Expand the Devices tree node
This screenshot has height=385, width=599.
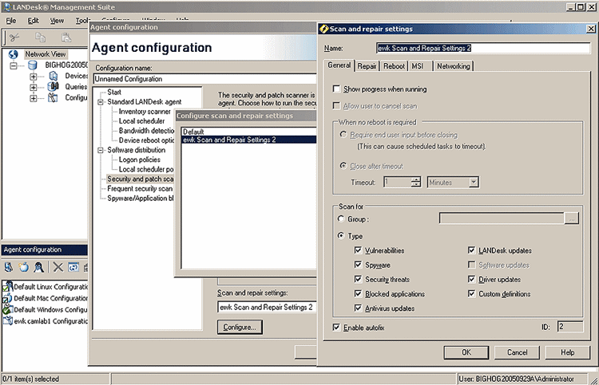point(34,77)
